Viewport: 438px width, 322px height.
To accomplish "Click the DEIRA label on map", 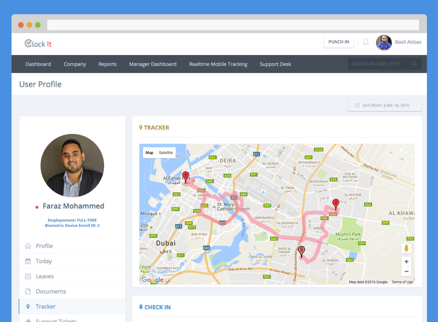I will pyautogui.click(x=228, y=161).
